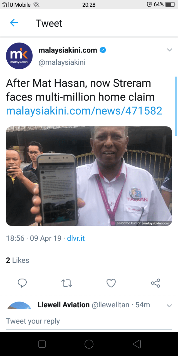Tap the share icon

coord(155,283)
